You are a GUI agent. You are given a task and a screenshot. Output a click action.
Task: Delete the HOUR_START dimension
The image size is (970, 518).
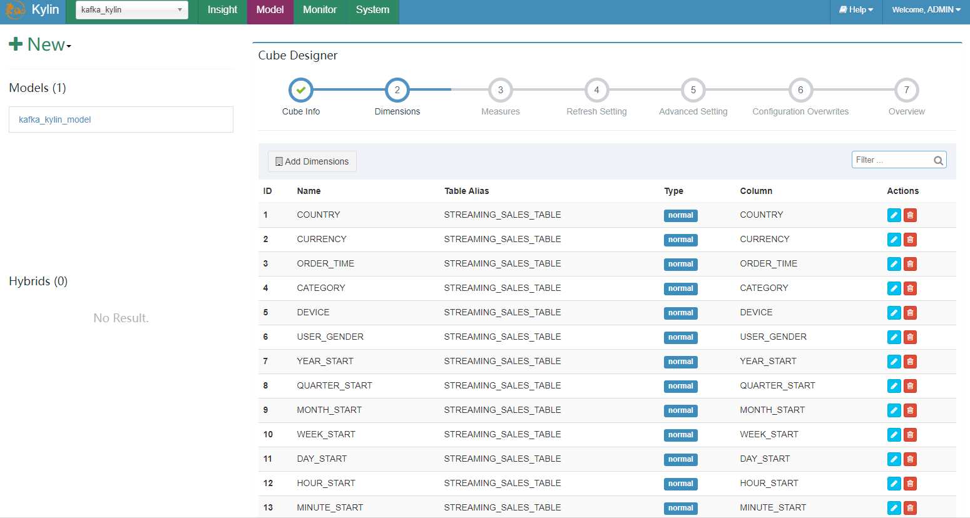910,484
